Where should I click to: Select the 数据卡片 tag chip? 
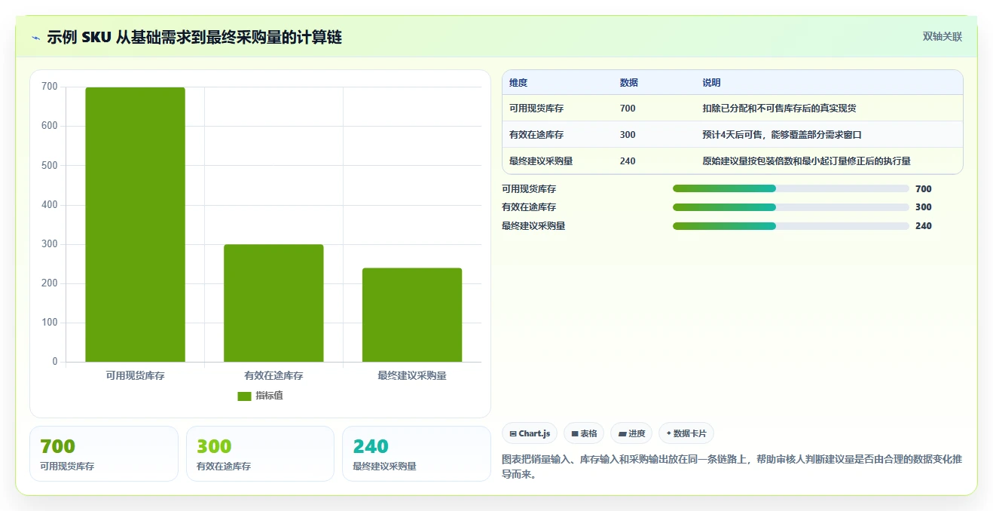(686, 433)
